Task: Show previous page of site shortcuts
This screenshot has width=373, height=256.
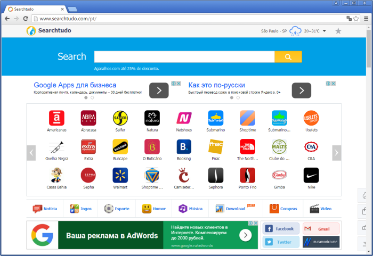Action: [x=31, y=153]
